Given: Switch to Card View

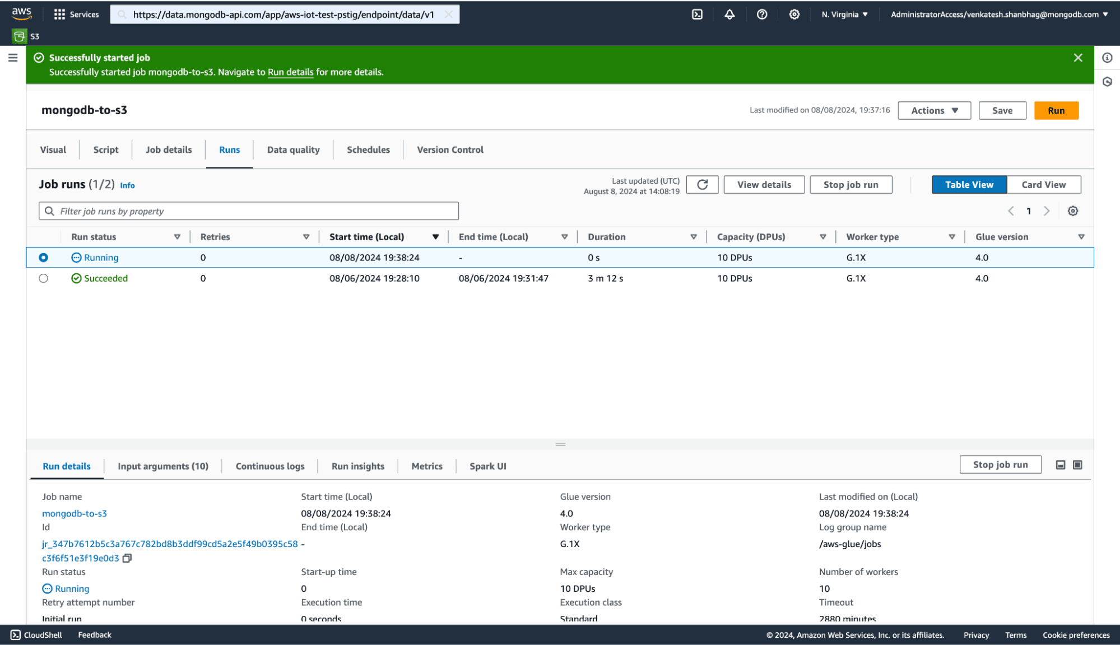Looking at the screenshot, I should pos(1043,185).
